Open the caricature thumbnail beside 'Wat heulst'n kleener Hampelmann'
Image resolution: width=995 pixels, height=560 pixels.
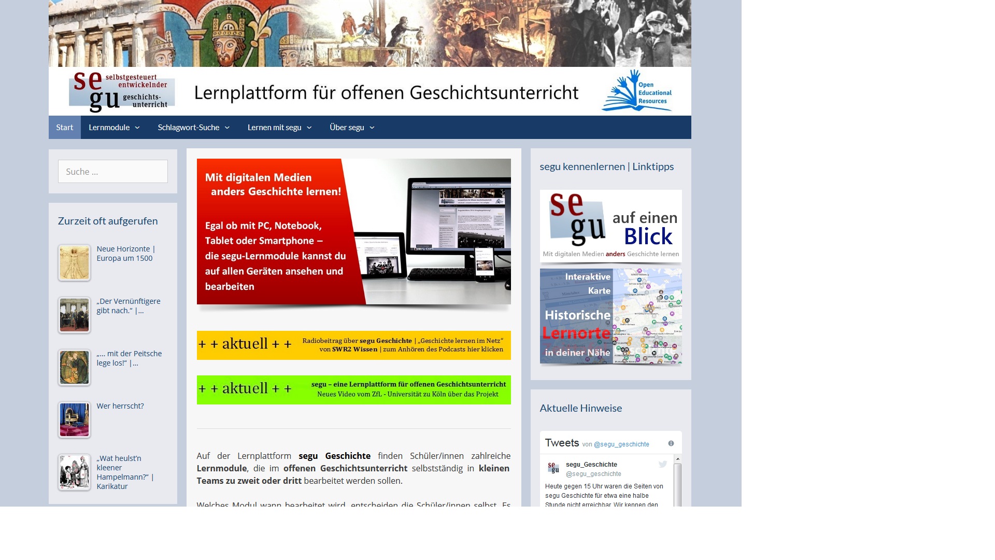(x=74, y=472)
